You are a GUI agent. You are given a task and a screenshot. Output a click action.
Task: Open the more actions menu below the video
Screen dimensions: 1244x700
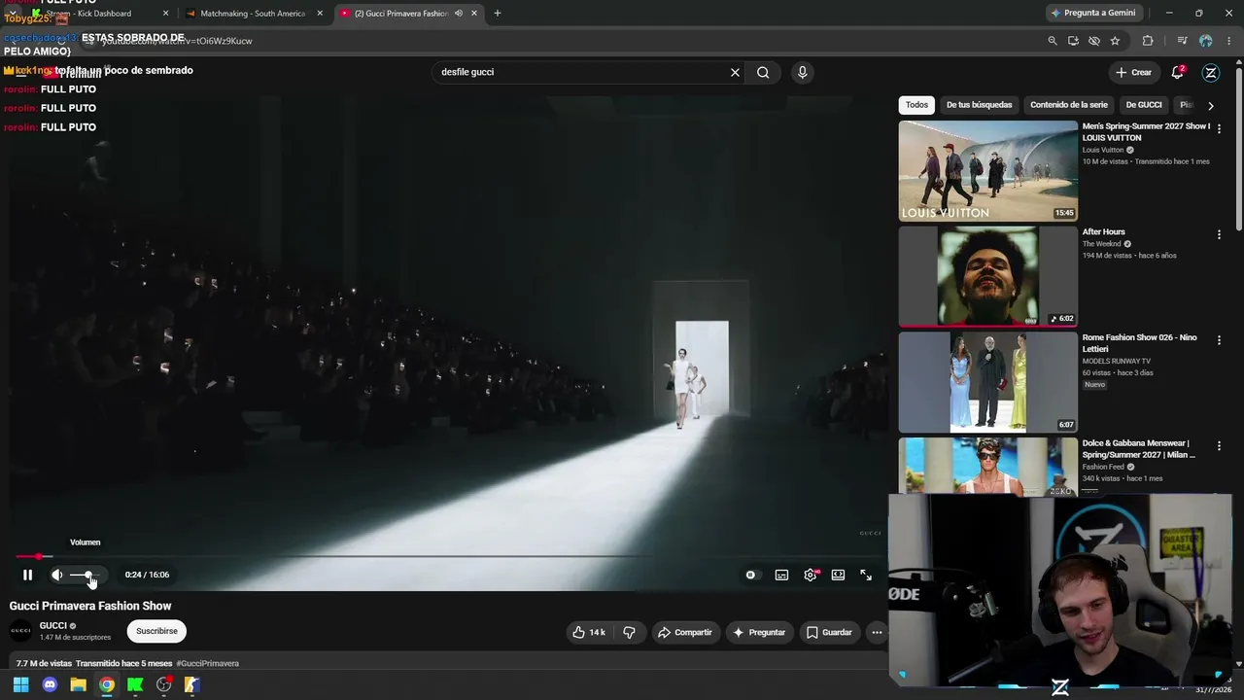click(x=877, y=632)
